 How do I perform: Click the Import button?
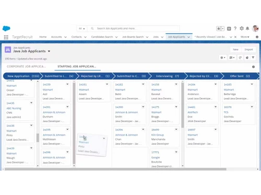click(248, 49)
